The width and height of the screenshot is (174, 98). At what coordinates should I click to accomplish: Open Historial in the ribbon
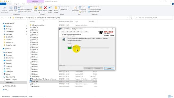pyautogui.click(x=83, y=12)
